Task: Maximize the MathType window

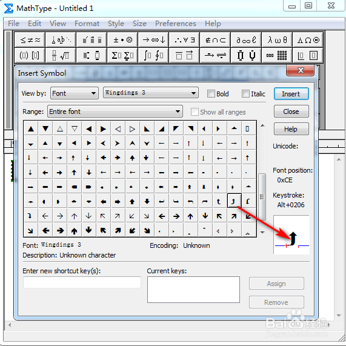Action: coord(308,5)
